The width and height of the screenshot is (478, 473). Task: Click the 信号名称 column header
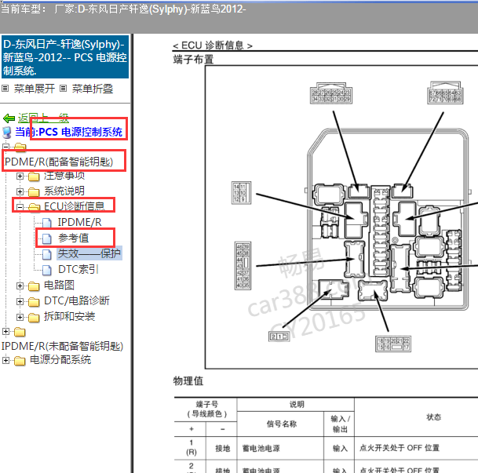pyautogui.click(x=282, y=424)
